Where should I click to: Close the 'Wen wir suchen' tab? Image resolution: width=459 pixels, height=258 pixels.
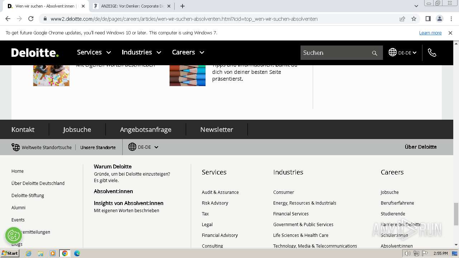point(83,6)
